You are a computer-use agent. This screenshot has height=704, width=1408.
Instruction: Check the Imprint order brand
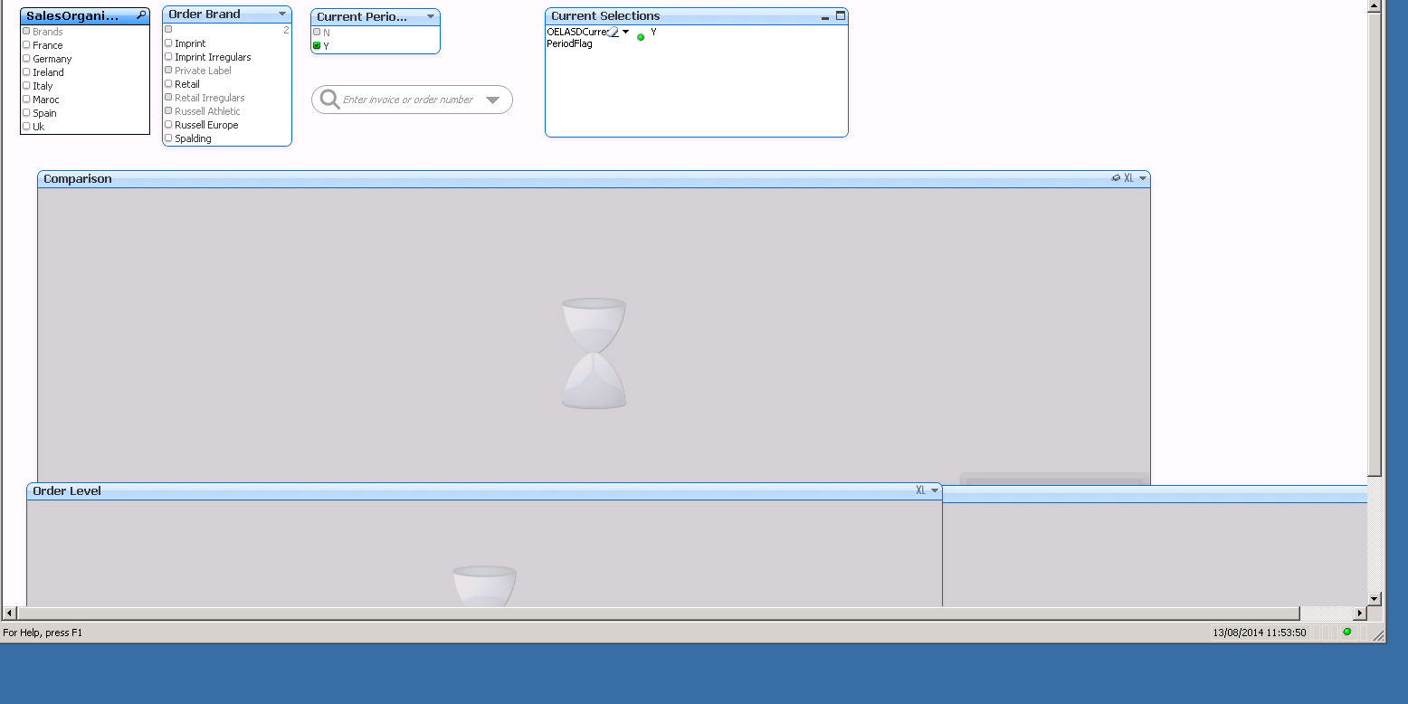[x=168, y=43]
